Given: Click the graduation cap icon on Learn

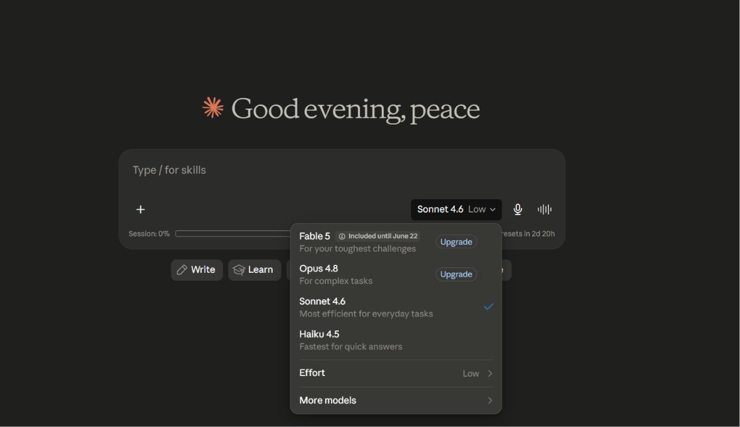Looking at the screenshot, I should pos(239,270).
